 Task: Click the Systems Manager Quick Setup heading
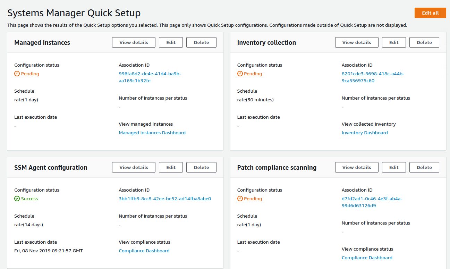point(74,13)
